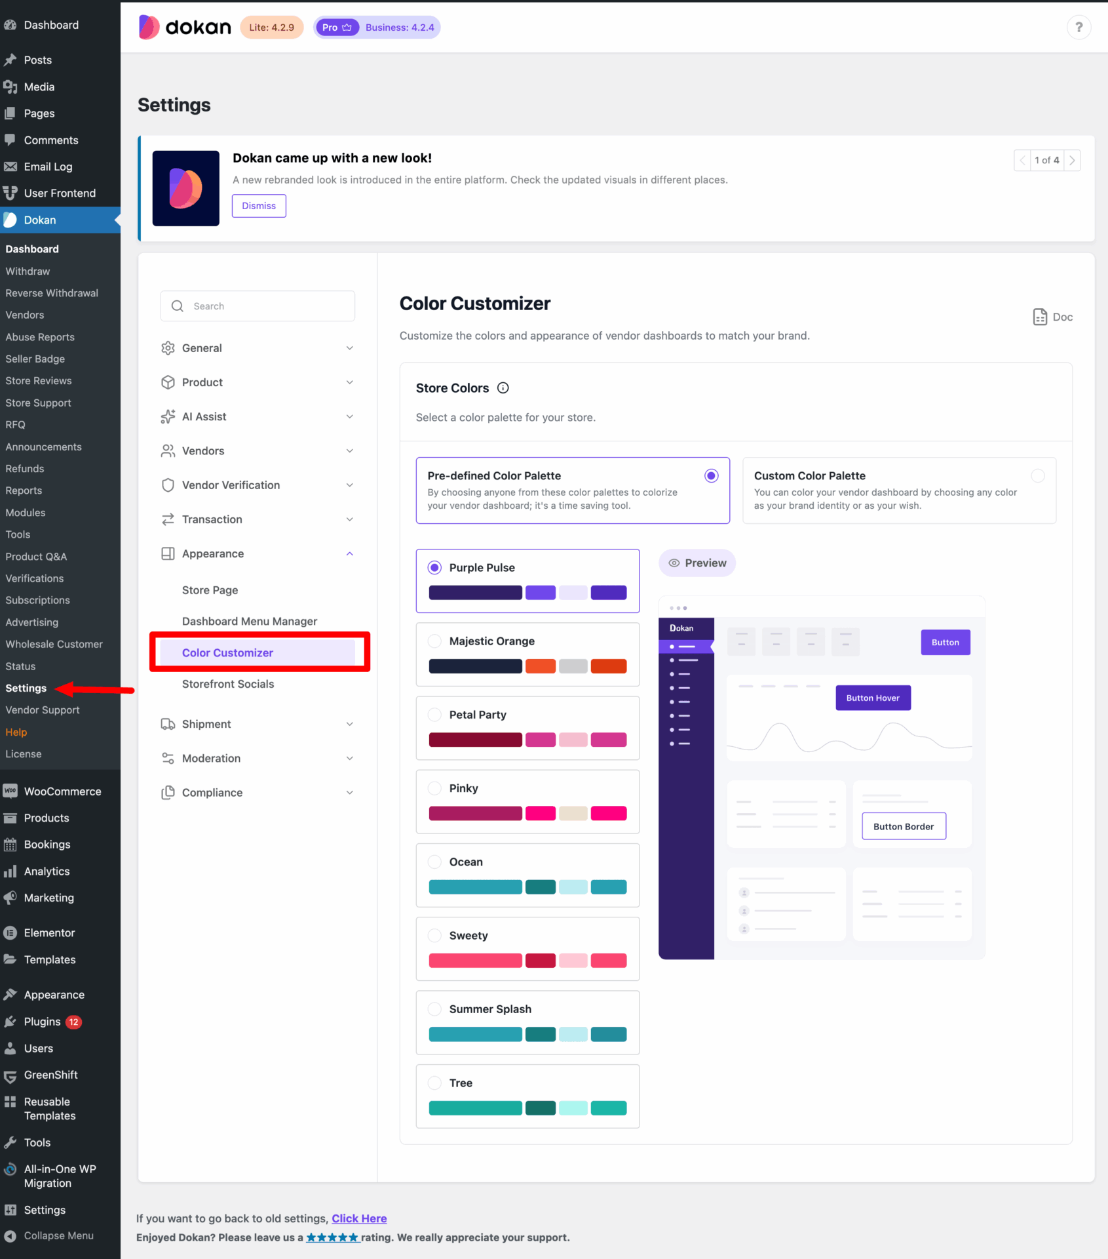
Task: Open the Elementor sidebar icon
Action: point(10,932)
